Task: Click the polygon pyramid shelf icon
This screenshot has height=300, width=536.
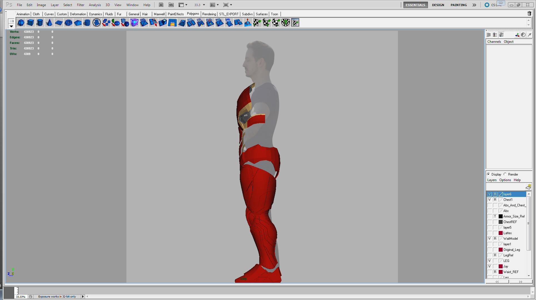Action: 78,23
